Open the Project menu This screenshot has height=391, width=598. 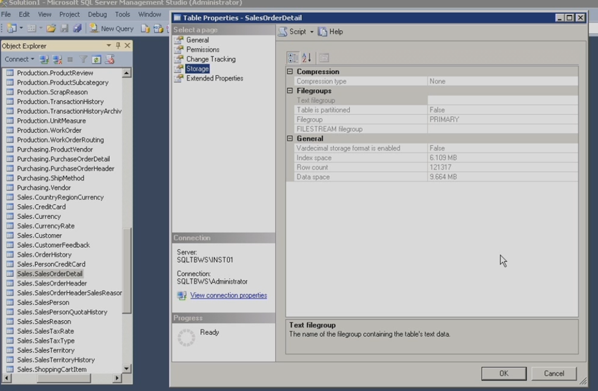click(x=69, y=15)
